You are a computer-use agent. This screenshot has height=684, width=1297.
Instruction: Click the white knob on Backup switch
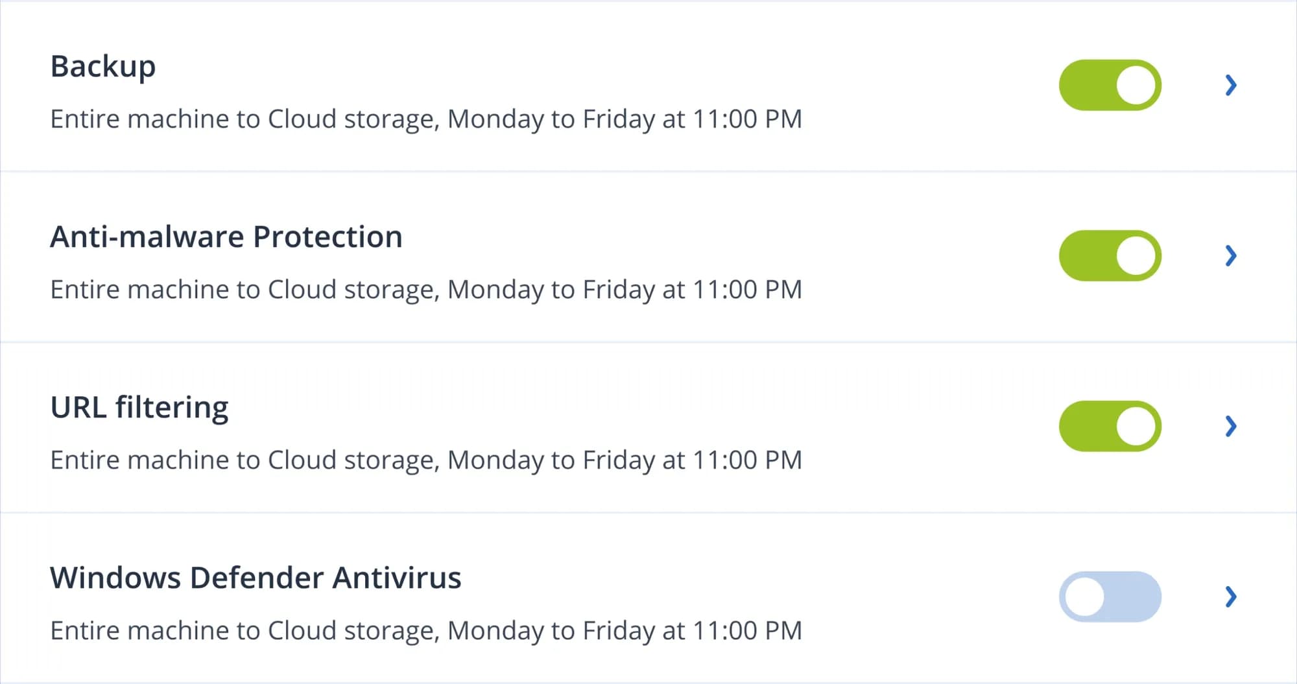tap(1137, 85)
